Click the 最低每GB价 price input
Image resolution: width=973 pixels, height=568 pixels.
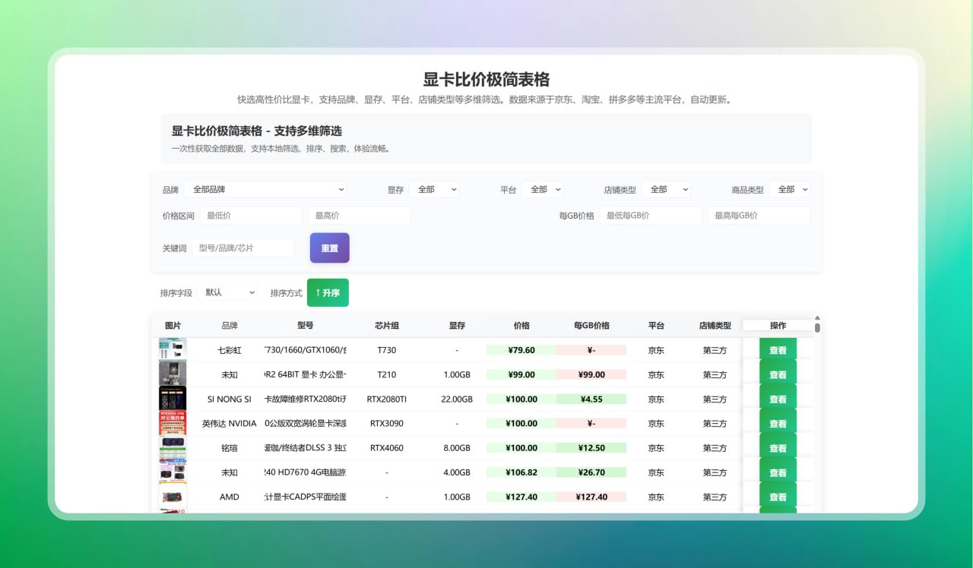coord(651,215)
